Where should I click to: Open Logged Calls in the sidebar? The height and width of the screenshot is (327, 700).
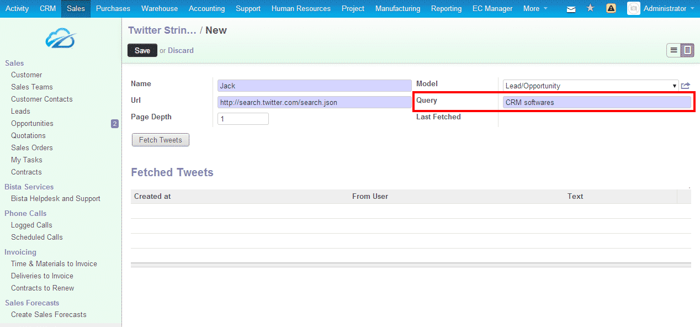pos(31,225)
